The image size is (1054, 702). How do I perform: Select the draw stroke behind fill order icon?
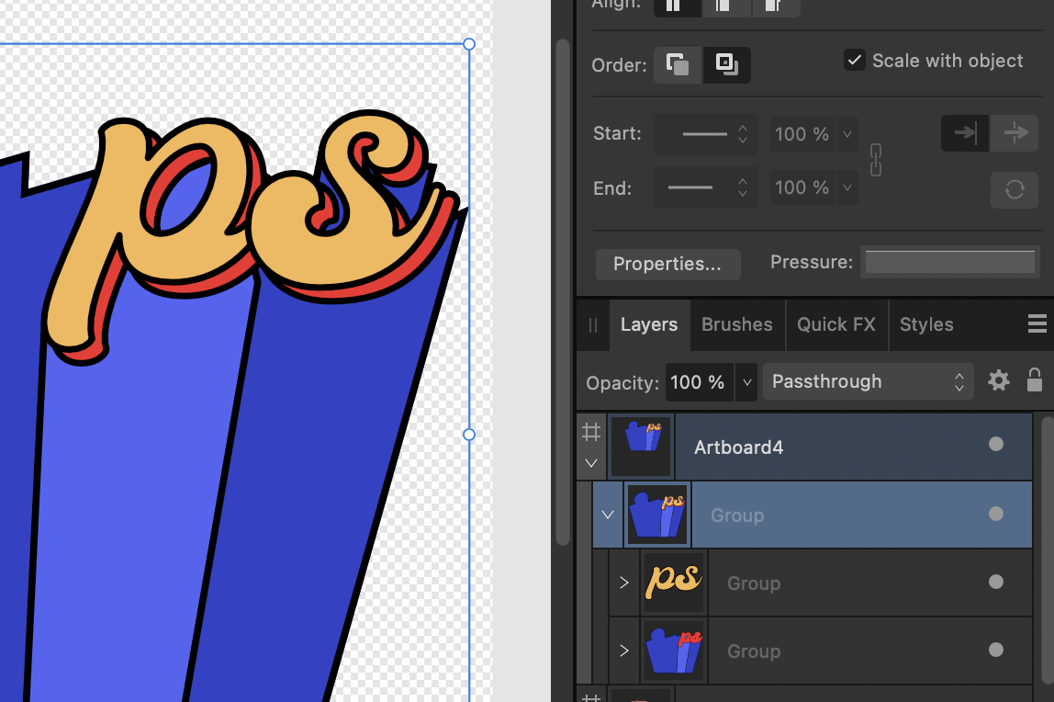click(678, 64)
